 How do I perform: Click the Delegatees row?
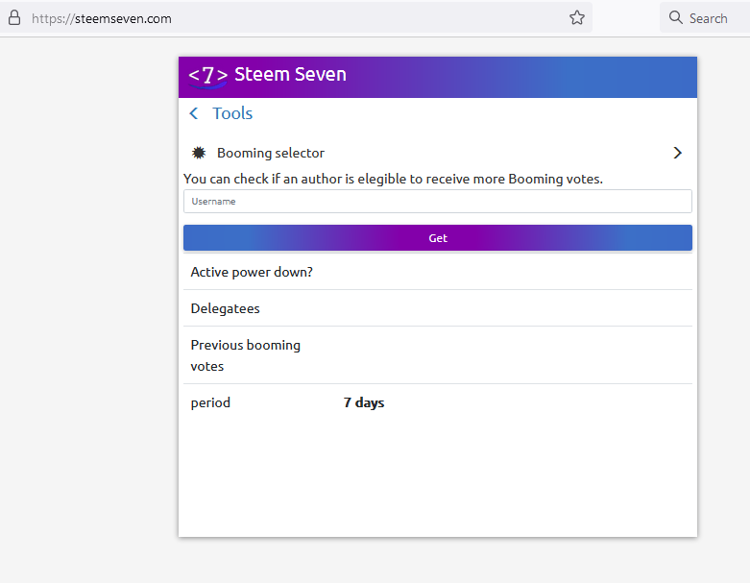[x=438, y=308]
